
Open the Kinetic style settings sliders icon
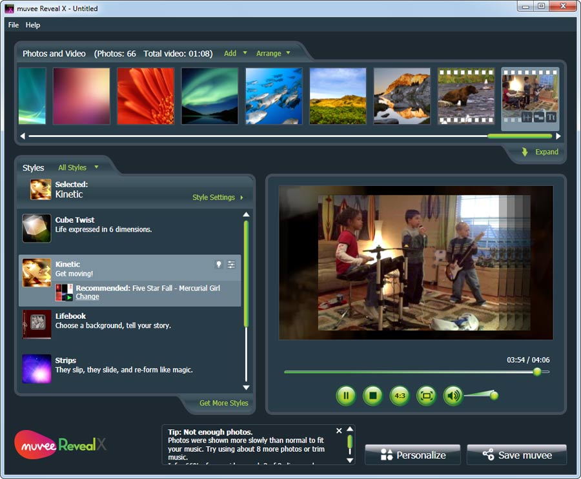[231, 265]
